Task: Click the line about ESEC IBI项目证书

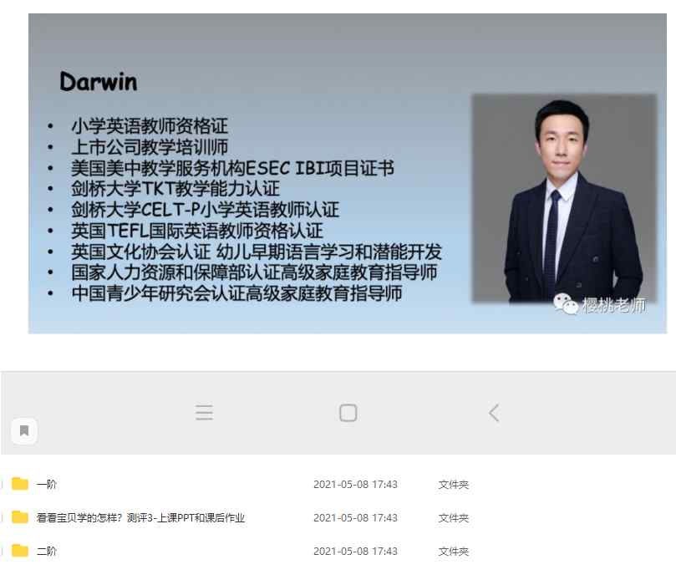Action: [x=233, y=168]
